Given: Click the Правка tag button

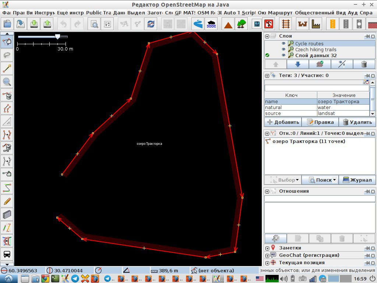Looking at the screenshot, I should [x=320, y=122].
